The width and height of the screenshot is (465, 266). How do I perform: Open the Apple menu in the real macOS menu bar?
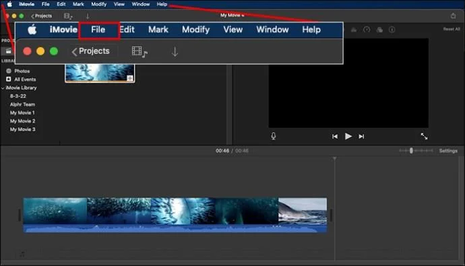[x=9, y=4]
